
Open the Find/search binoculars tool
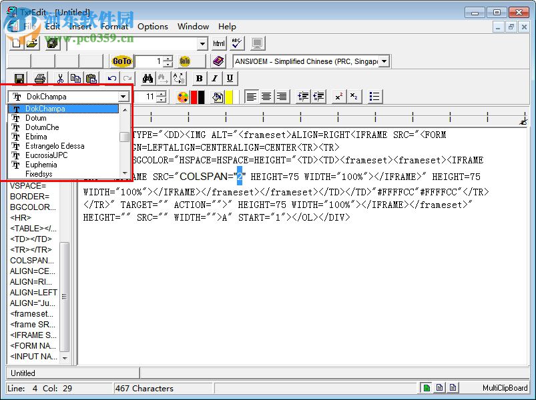(x=148, y=78)
